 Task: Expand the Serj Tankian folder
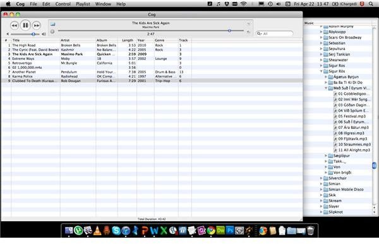pyautogui.click(x=322, y=54)
